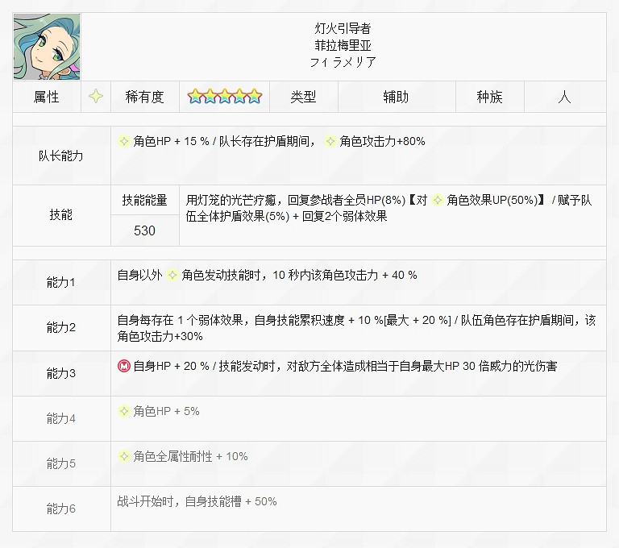Click the red M icon in 能力3

[124, 367]
